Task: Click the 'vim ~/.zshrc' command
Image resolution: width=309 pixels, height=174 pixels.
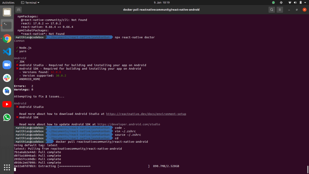Action: (125, 131)
